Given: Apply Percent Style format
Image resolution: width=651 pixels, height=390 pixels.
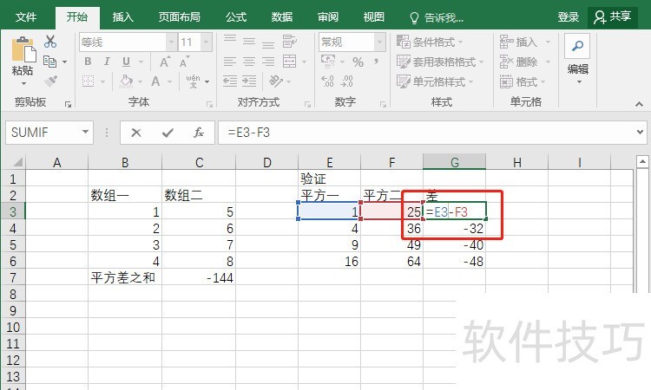Looking at the screenshot, I should click(358, 62).
